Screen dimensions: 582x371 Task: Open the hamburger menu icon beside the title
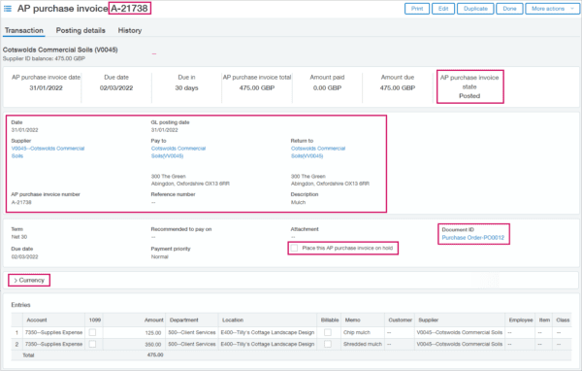tap(8, 8)
